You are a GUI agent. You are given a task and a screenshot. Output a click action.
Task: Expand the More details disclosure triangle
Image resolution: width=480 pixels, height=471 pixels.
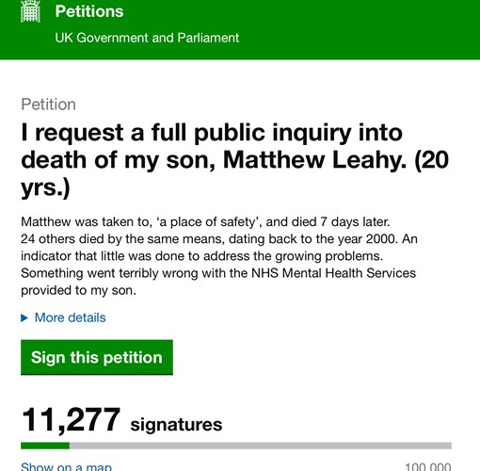pos(24,318)
